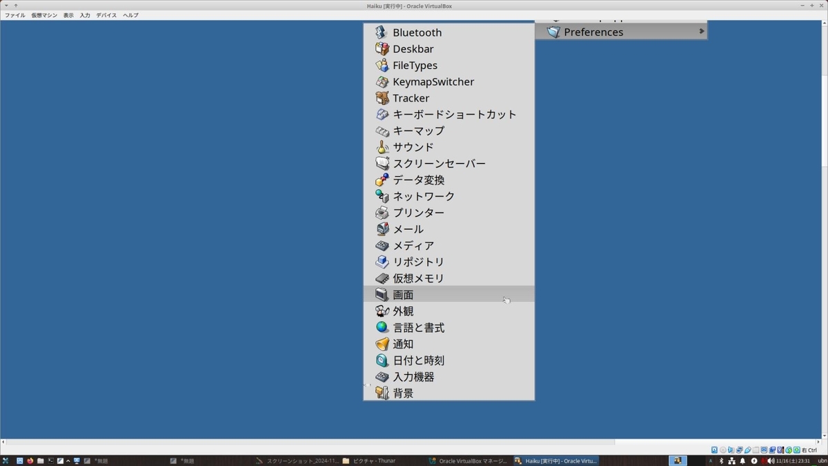Screen dimensions: 828x466
Task: Open 背景 backgrounds preferences
Action: (x=448, y=393)
